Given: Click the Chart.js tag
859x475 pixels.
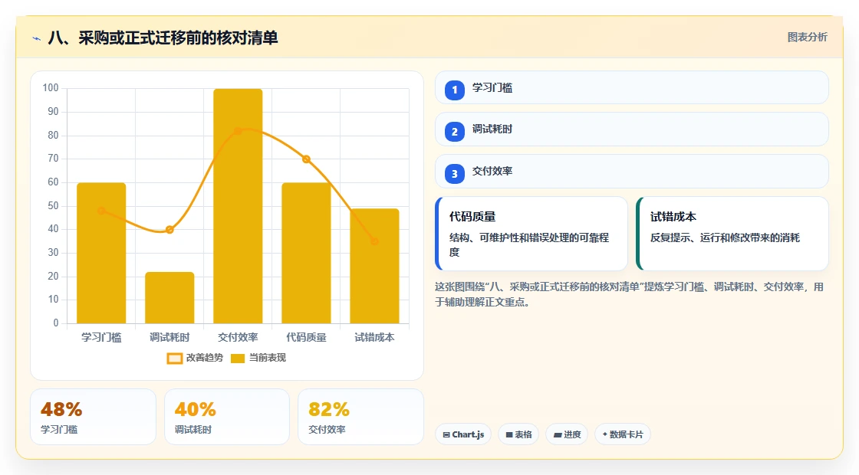Looking at the screenshot, I should (x=463, y=434).
